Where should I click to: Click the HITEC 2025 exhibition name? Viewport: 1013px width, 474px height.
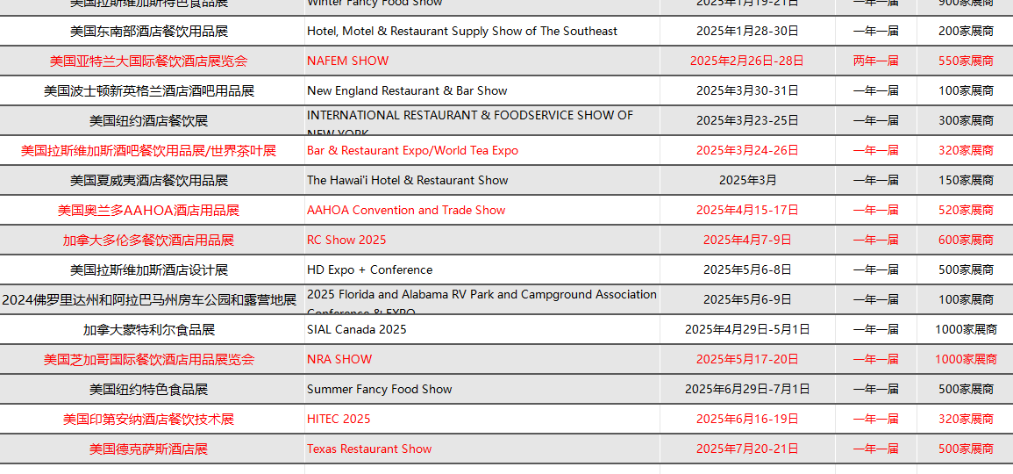click(339, 419)
